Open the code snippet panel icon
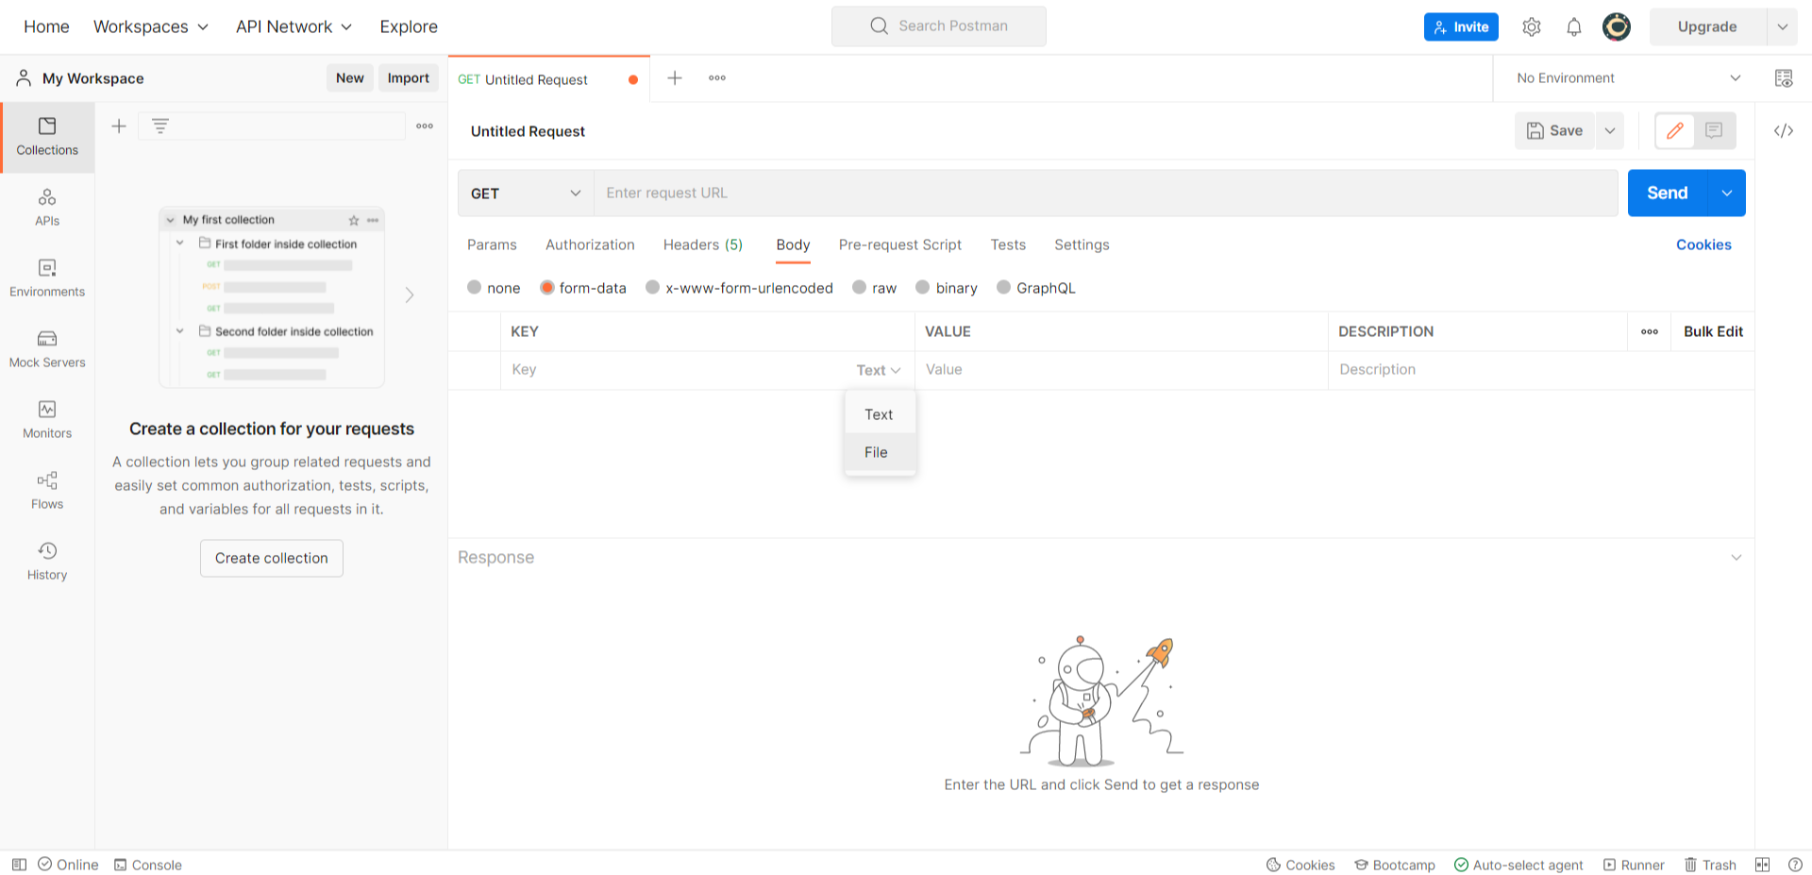Image resolution: width=1812 pixels, height=875 pixels. (1784, 131)
